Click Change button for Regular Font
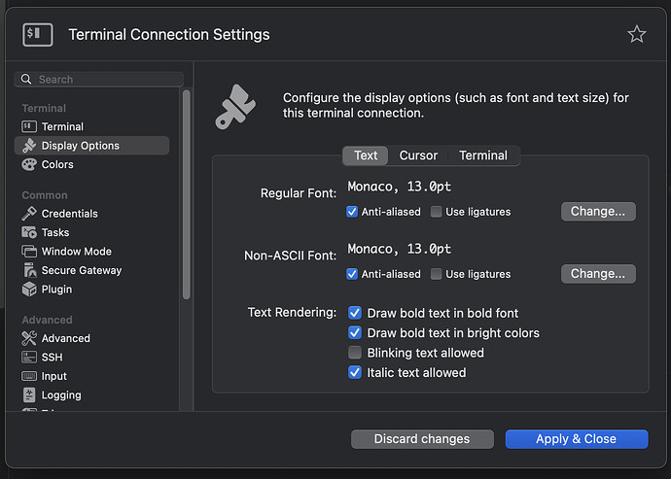The height and width of the screenshot is (479, 671). 598,211
